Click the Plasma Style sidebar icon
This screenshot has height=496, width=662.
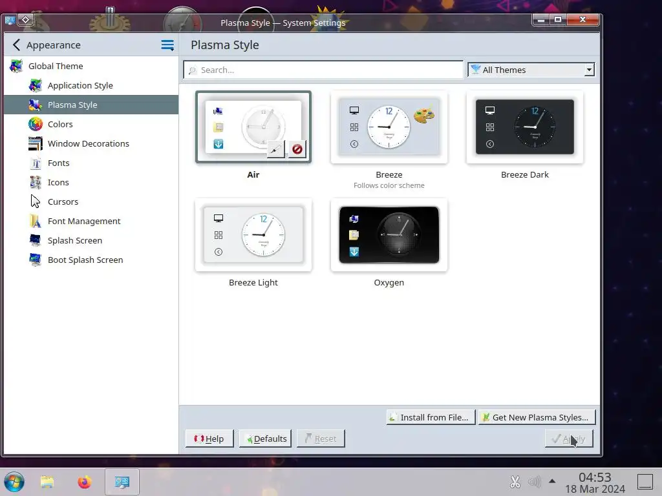click(36, 105)
